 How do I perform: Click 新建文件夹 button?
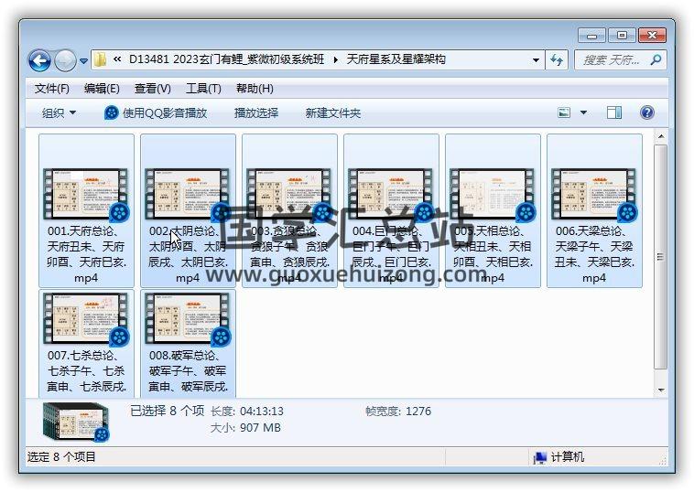pyautogui.click(x=333, y=113)
